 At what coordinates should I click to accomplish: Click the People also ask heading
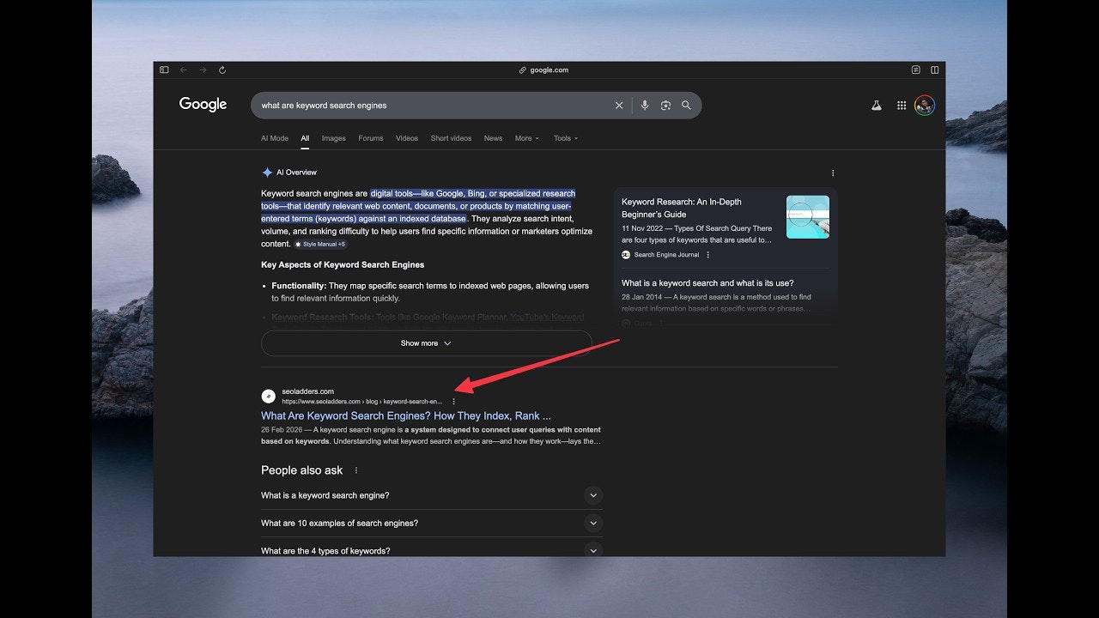pyautogui.click(x=301, y=470)
